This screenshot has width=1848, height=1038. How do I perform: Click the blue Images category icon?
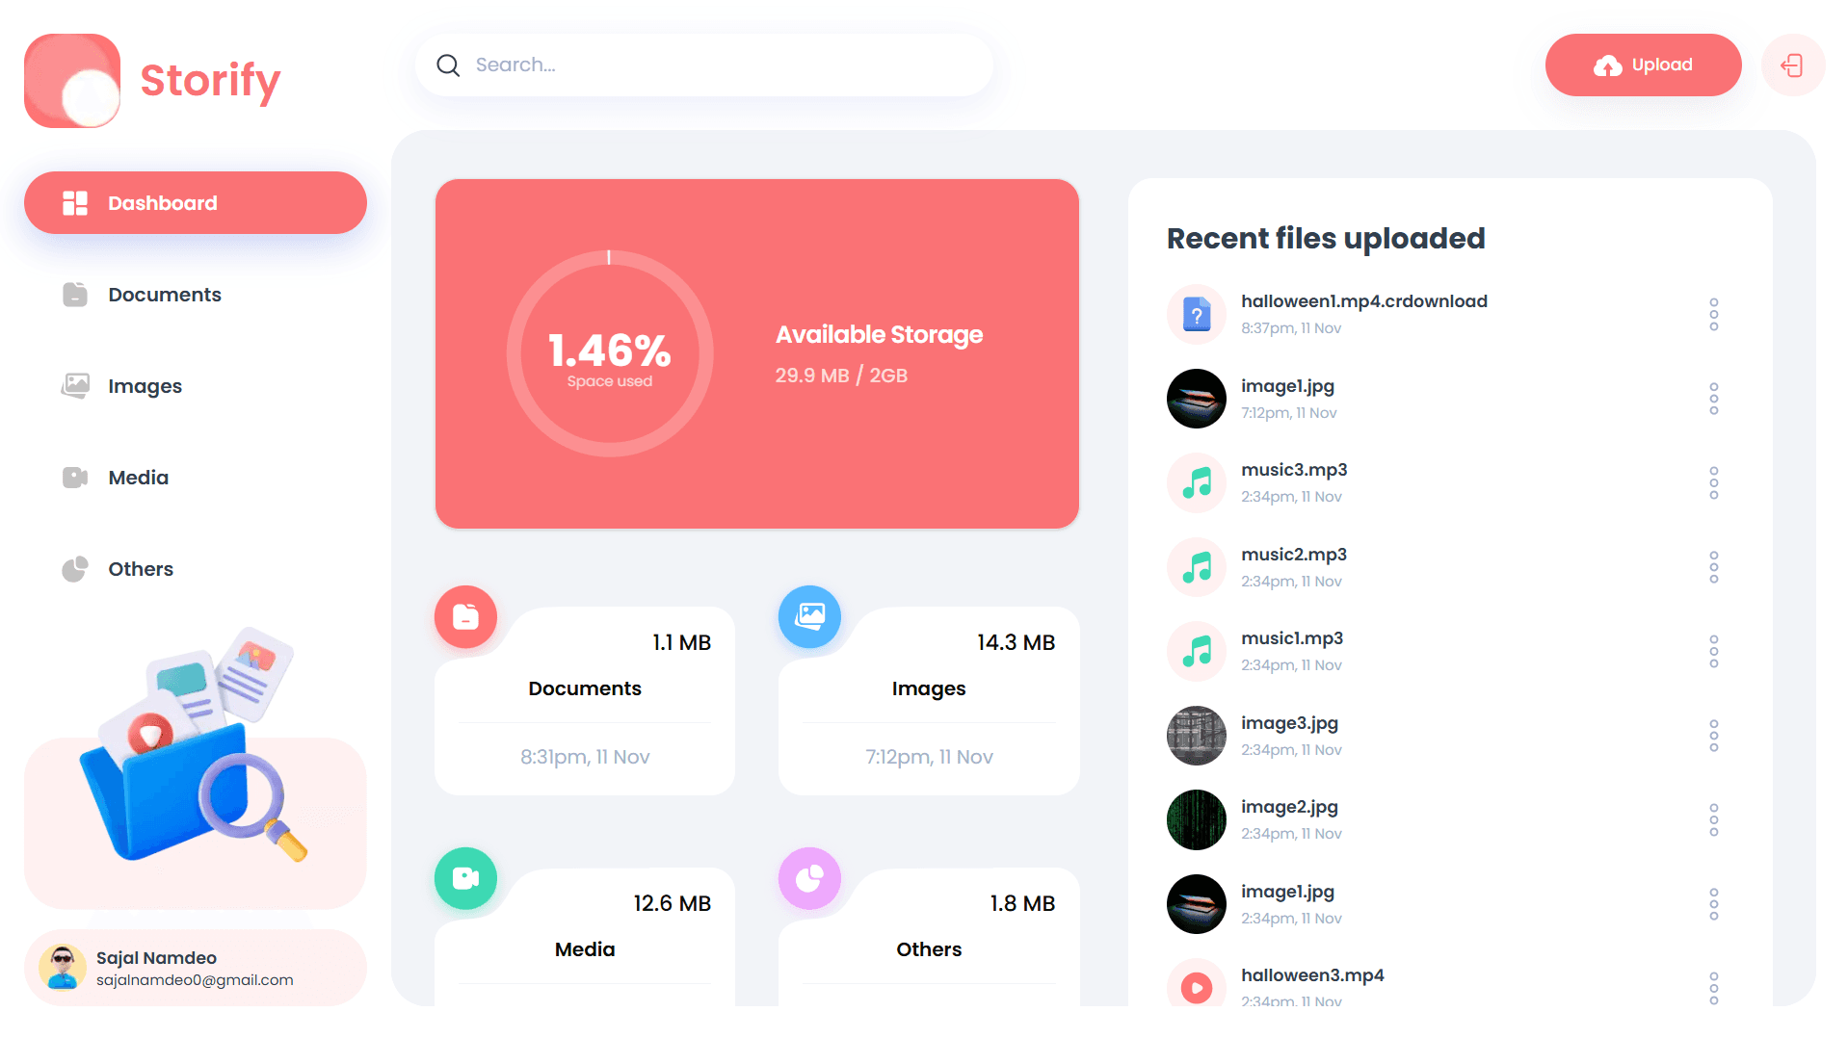pyautogui.click(x=809, y=617)
